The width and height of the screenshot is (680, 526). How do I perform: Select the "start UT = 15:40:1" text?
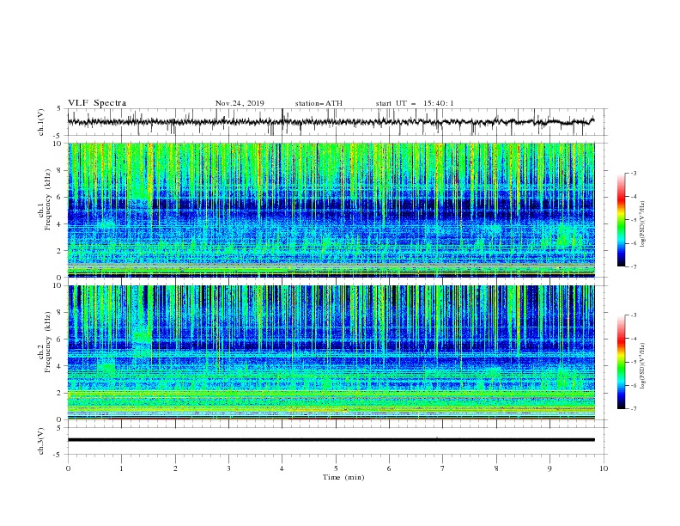pos(415,103)
